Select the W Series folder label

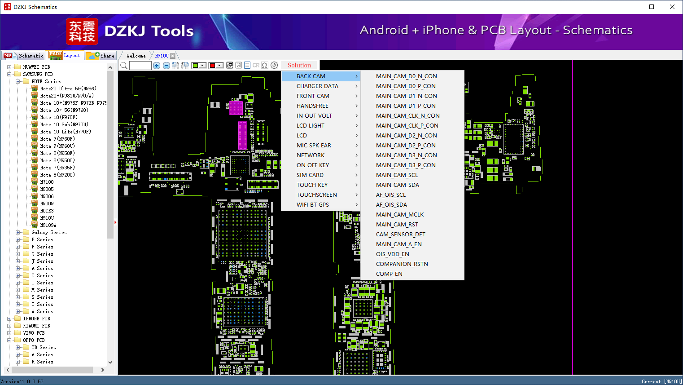point(43,311)
